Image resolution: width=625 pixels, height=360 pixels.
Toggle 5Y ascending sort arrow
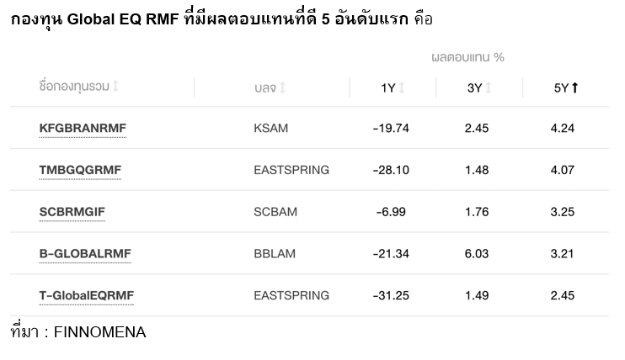574,87
